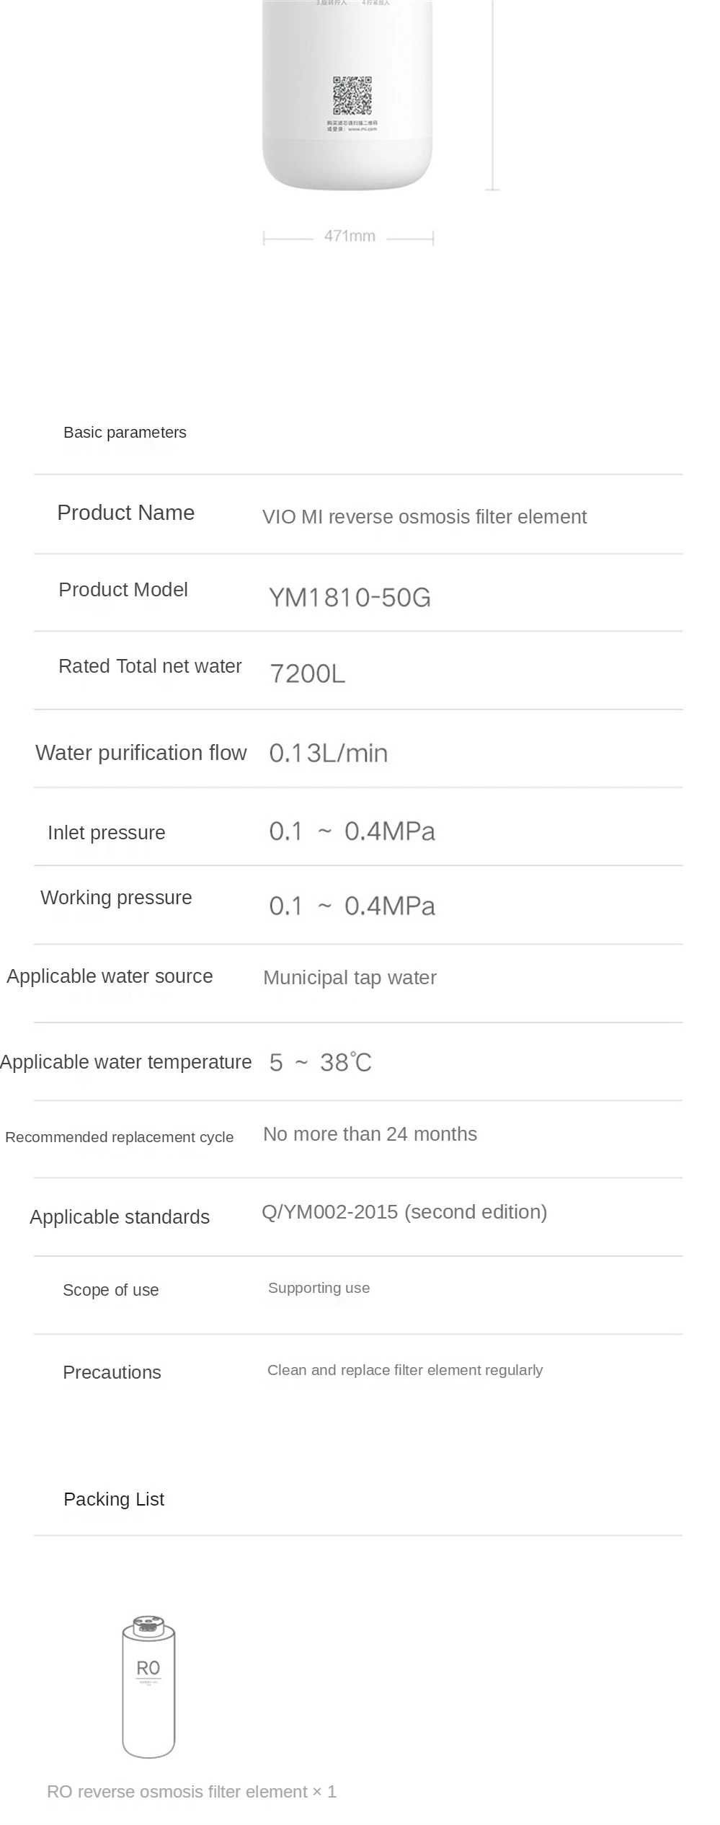This screenshot has width=720, height=1825.
Task: Select No more than 24 months text
Action: point(370,1134)
